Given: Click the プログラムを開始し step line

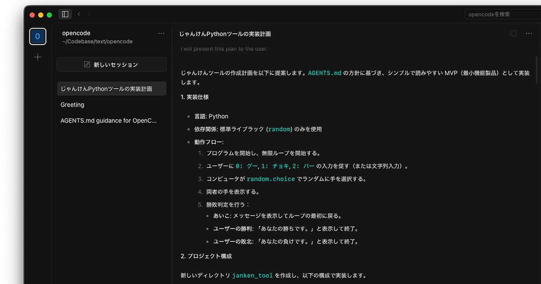Looking at the screenshot, I should (263, 153).
